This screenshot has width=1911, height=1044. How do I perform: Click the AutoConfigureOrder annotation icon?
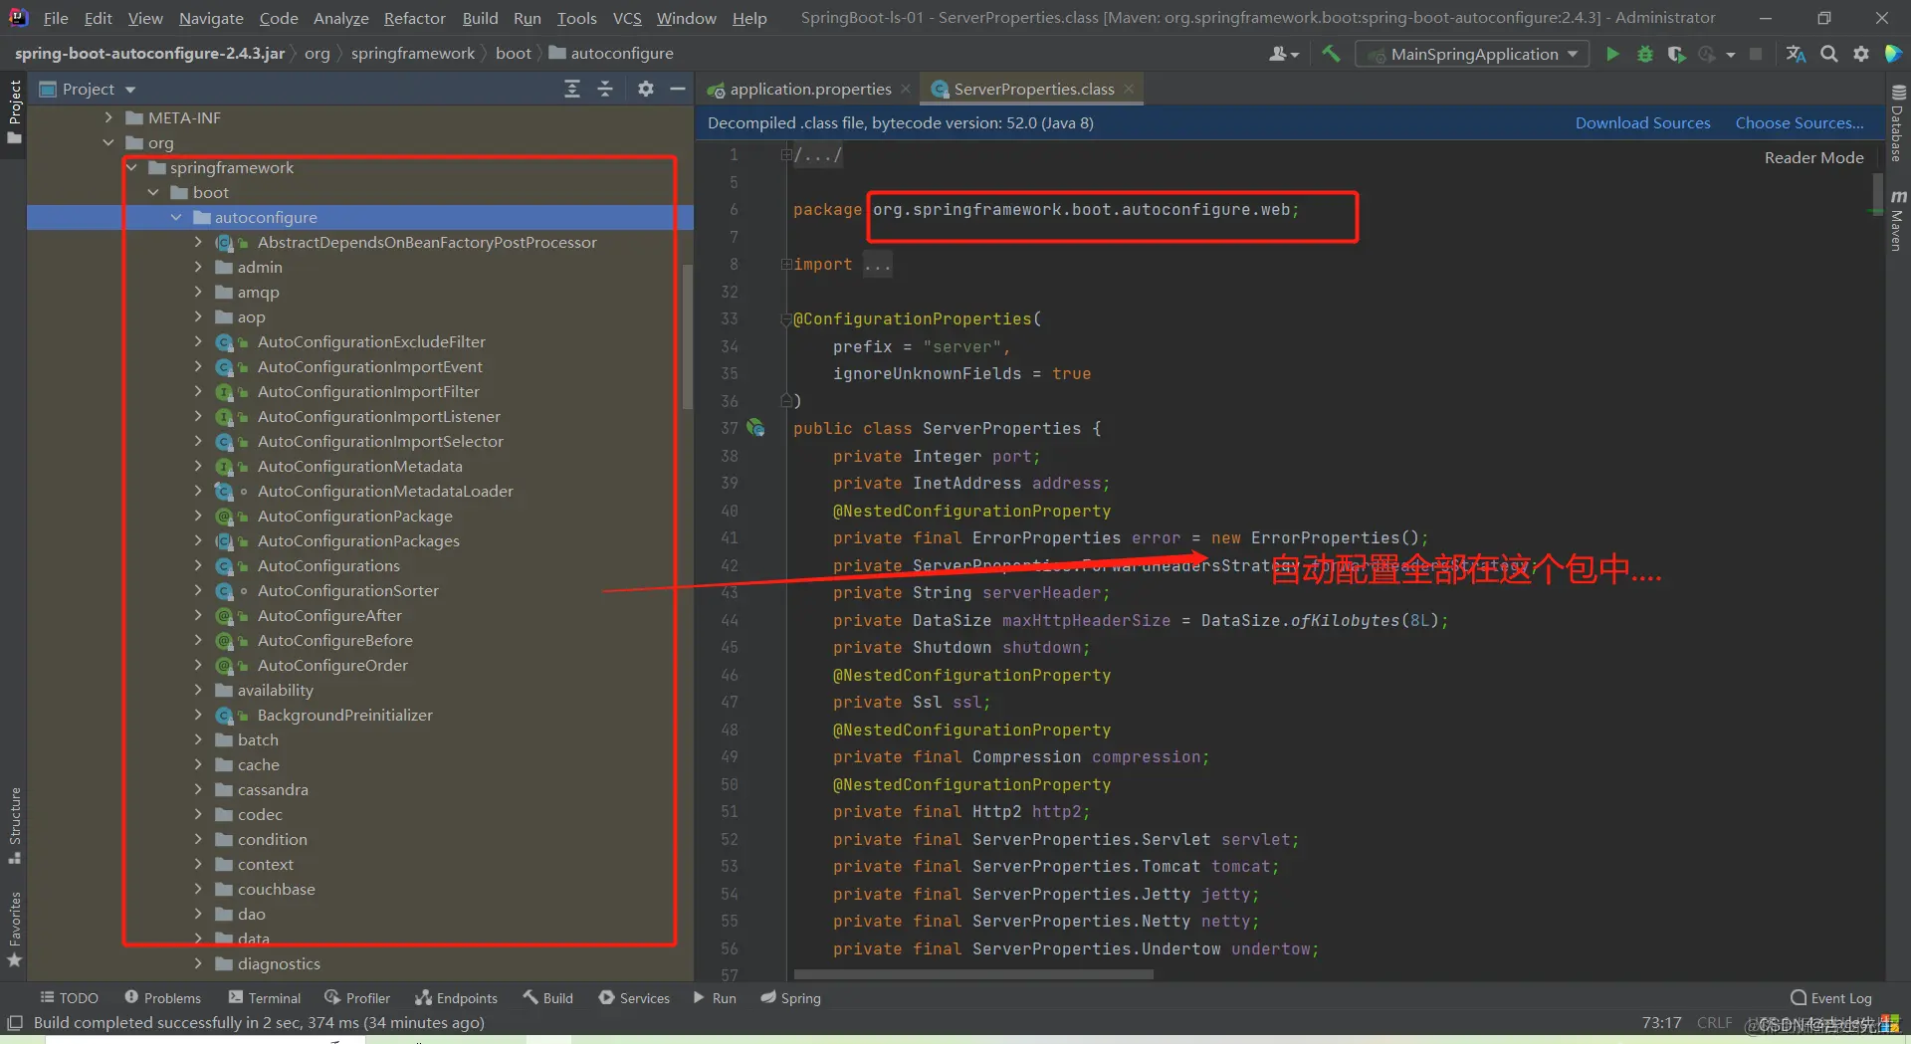[x=224, y=666]
